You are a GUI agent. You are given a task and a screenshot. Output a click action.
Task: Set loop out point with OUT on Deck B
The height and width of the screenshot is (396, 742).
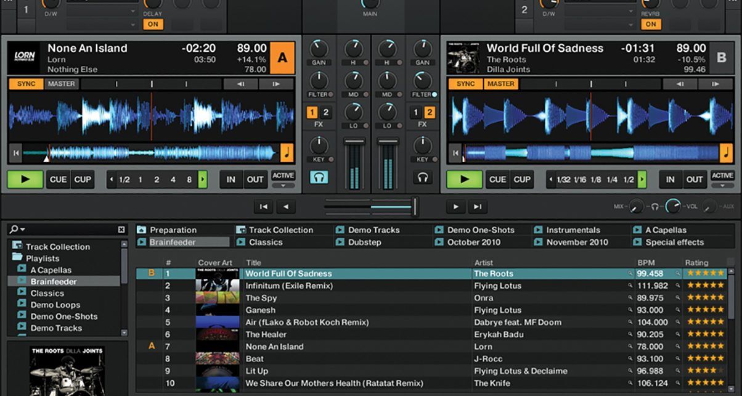click(695, 179)
